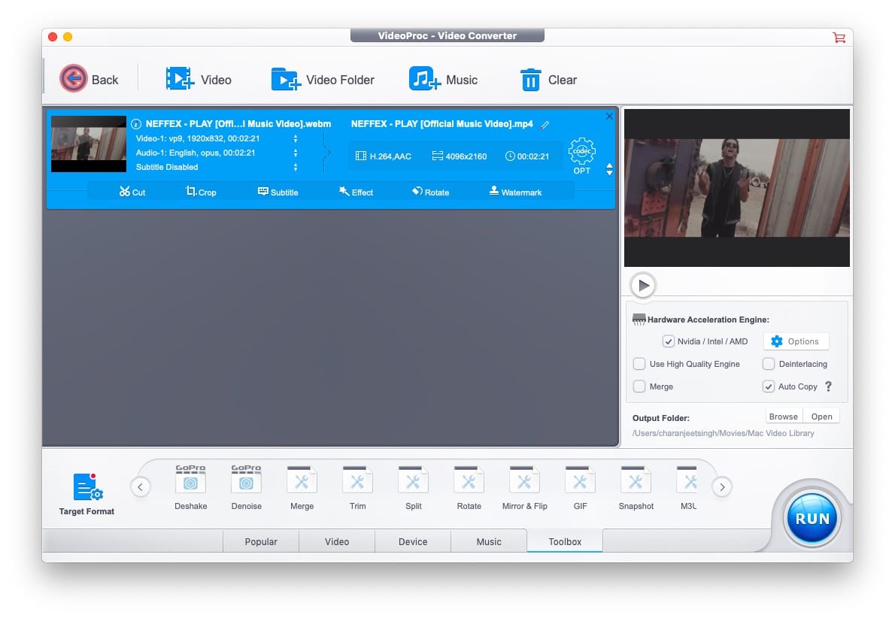Toggle the Auto Copy checkbox

coord(769,386)
